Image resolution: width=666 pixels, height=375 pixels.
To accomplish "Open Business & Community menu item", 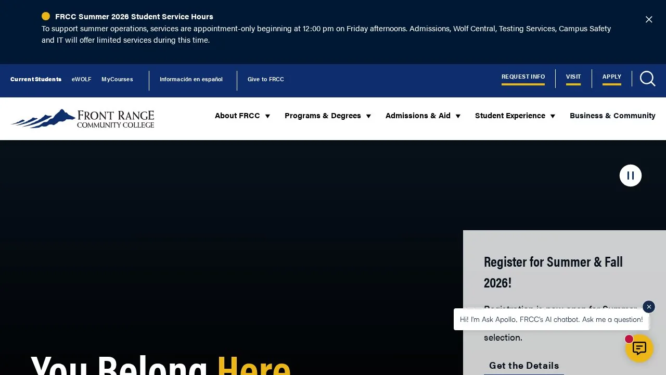I will 612,116.
